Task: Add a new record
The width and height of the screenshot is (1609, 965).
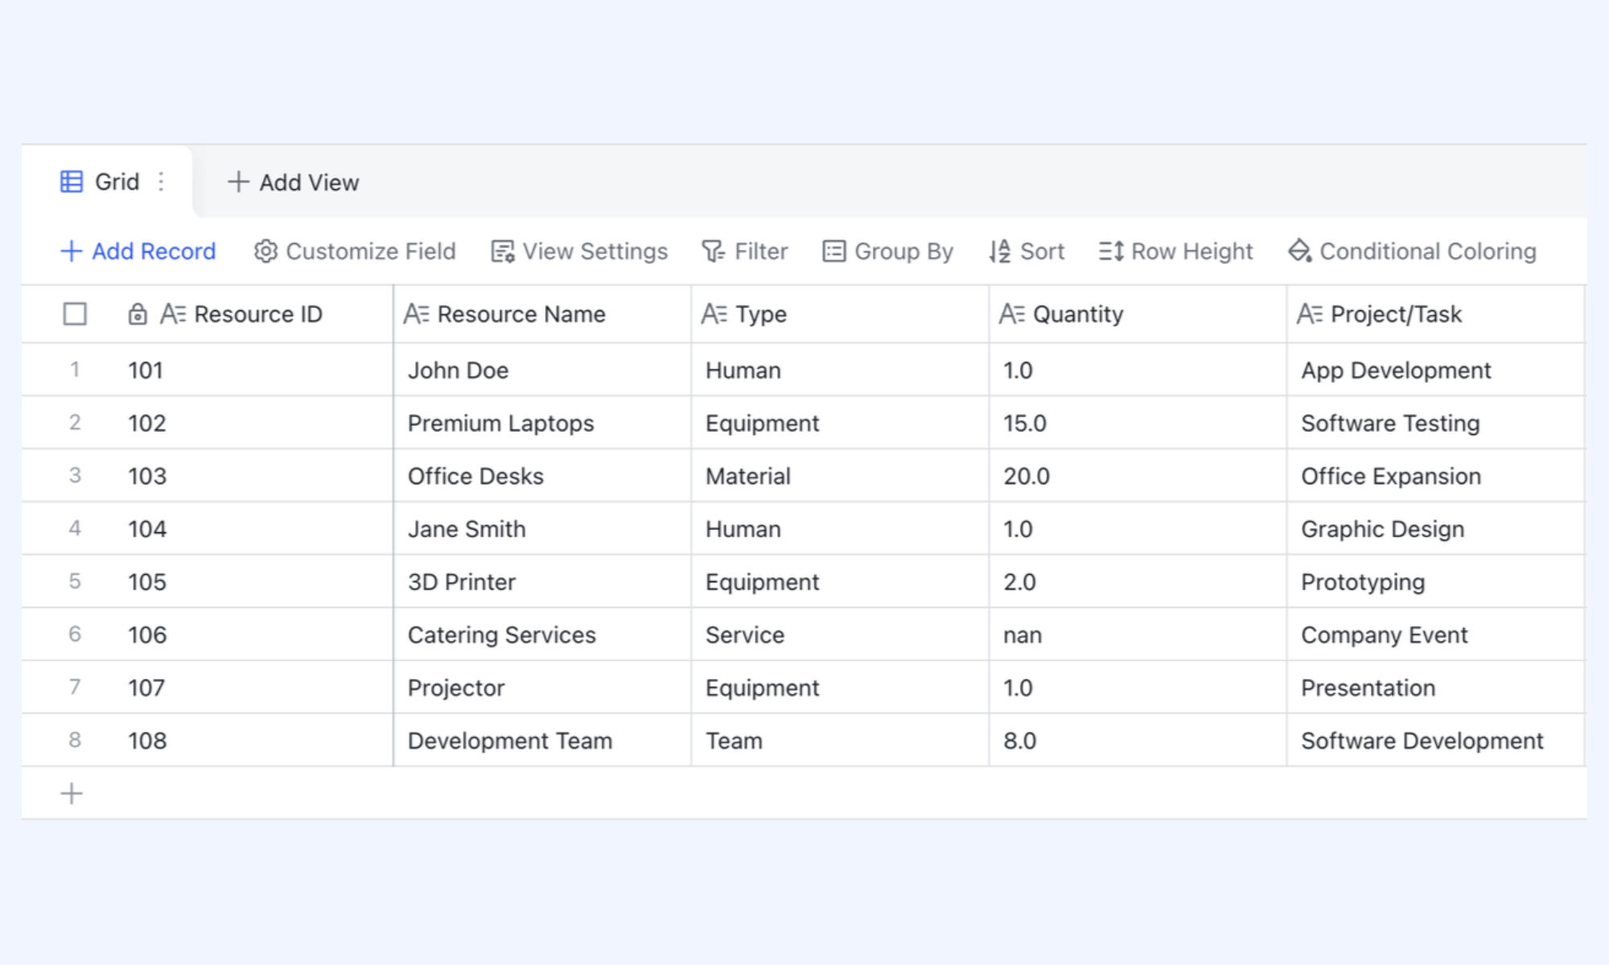Action: (138, 251)
